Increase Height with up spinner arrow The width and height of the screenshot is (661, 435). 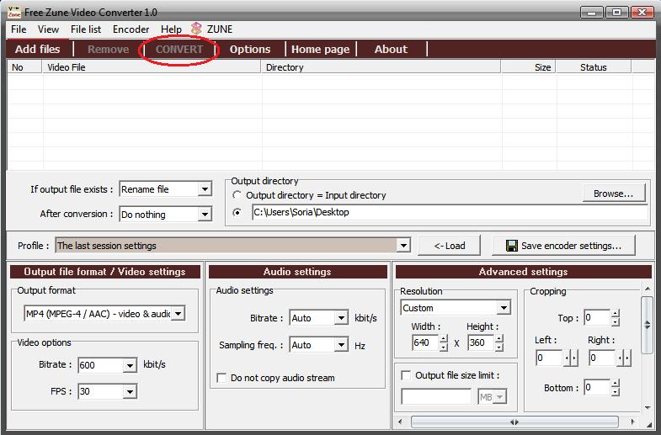(x=499, y=338)
